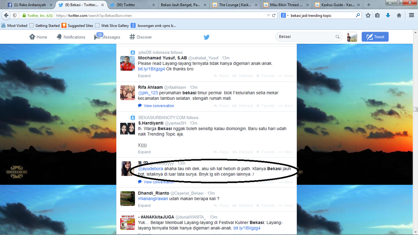Click the green Twitter, Inc. site identity padlock
This screenshot has width=418, height=235.
[x=24, y=15]
